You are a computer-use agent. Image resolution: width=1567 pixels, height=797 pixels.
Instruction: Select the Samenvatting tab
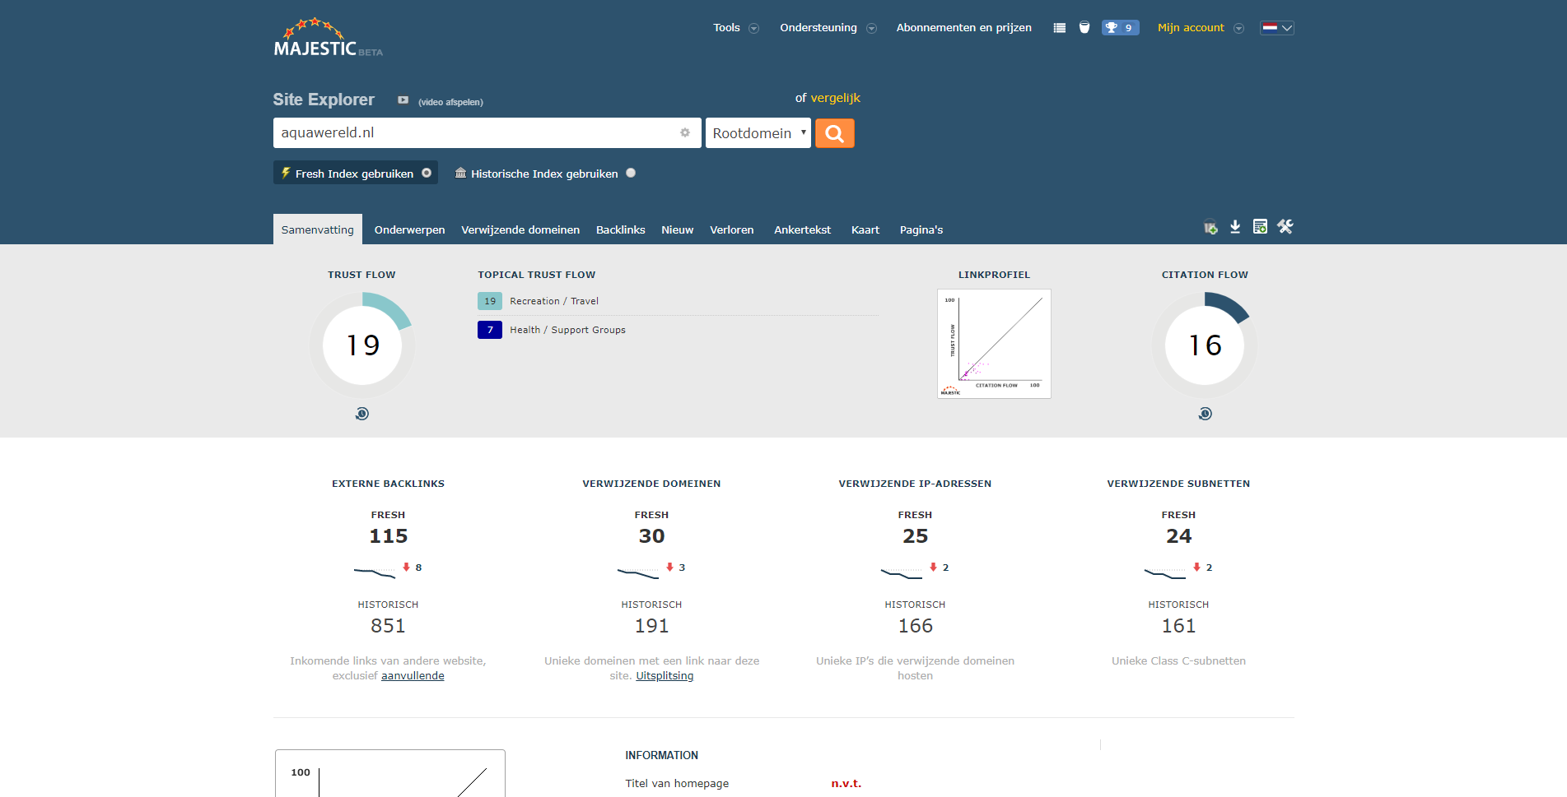click(318, 229)
